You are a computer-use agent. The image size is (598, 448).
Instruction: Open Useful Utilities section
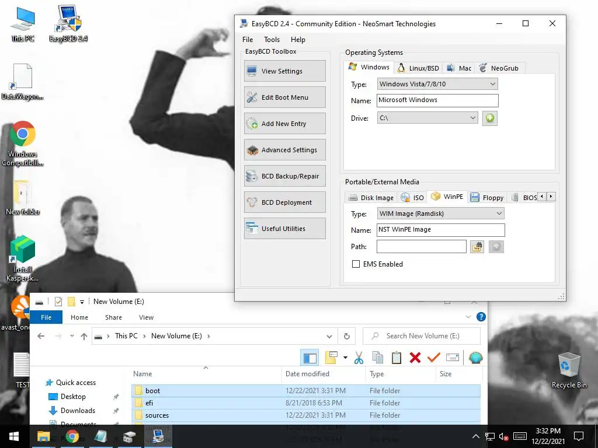click(x=284, y=229)
